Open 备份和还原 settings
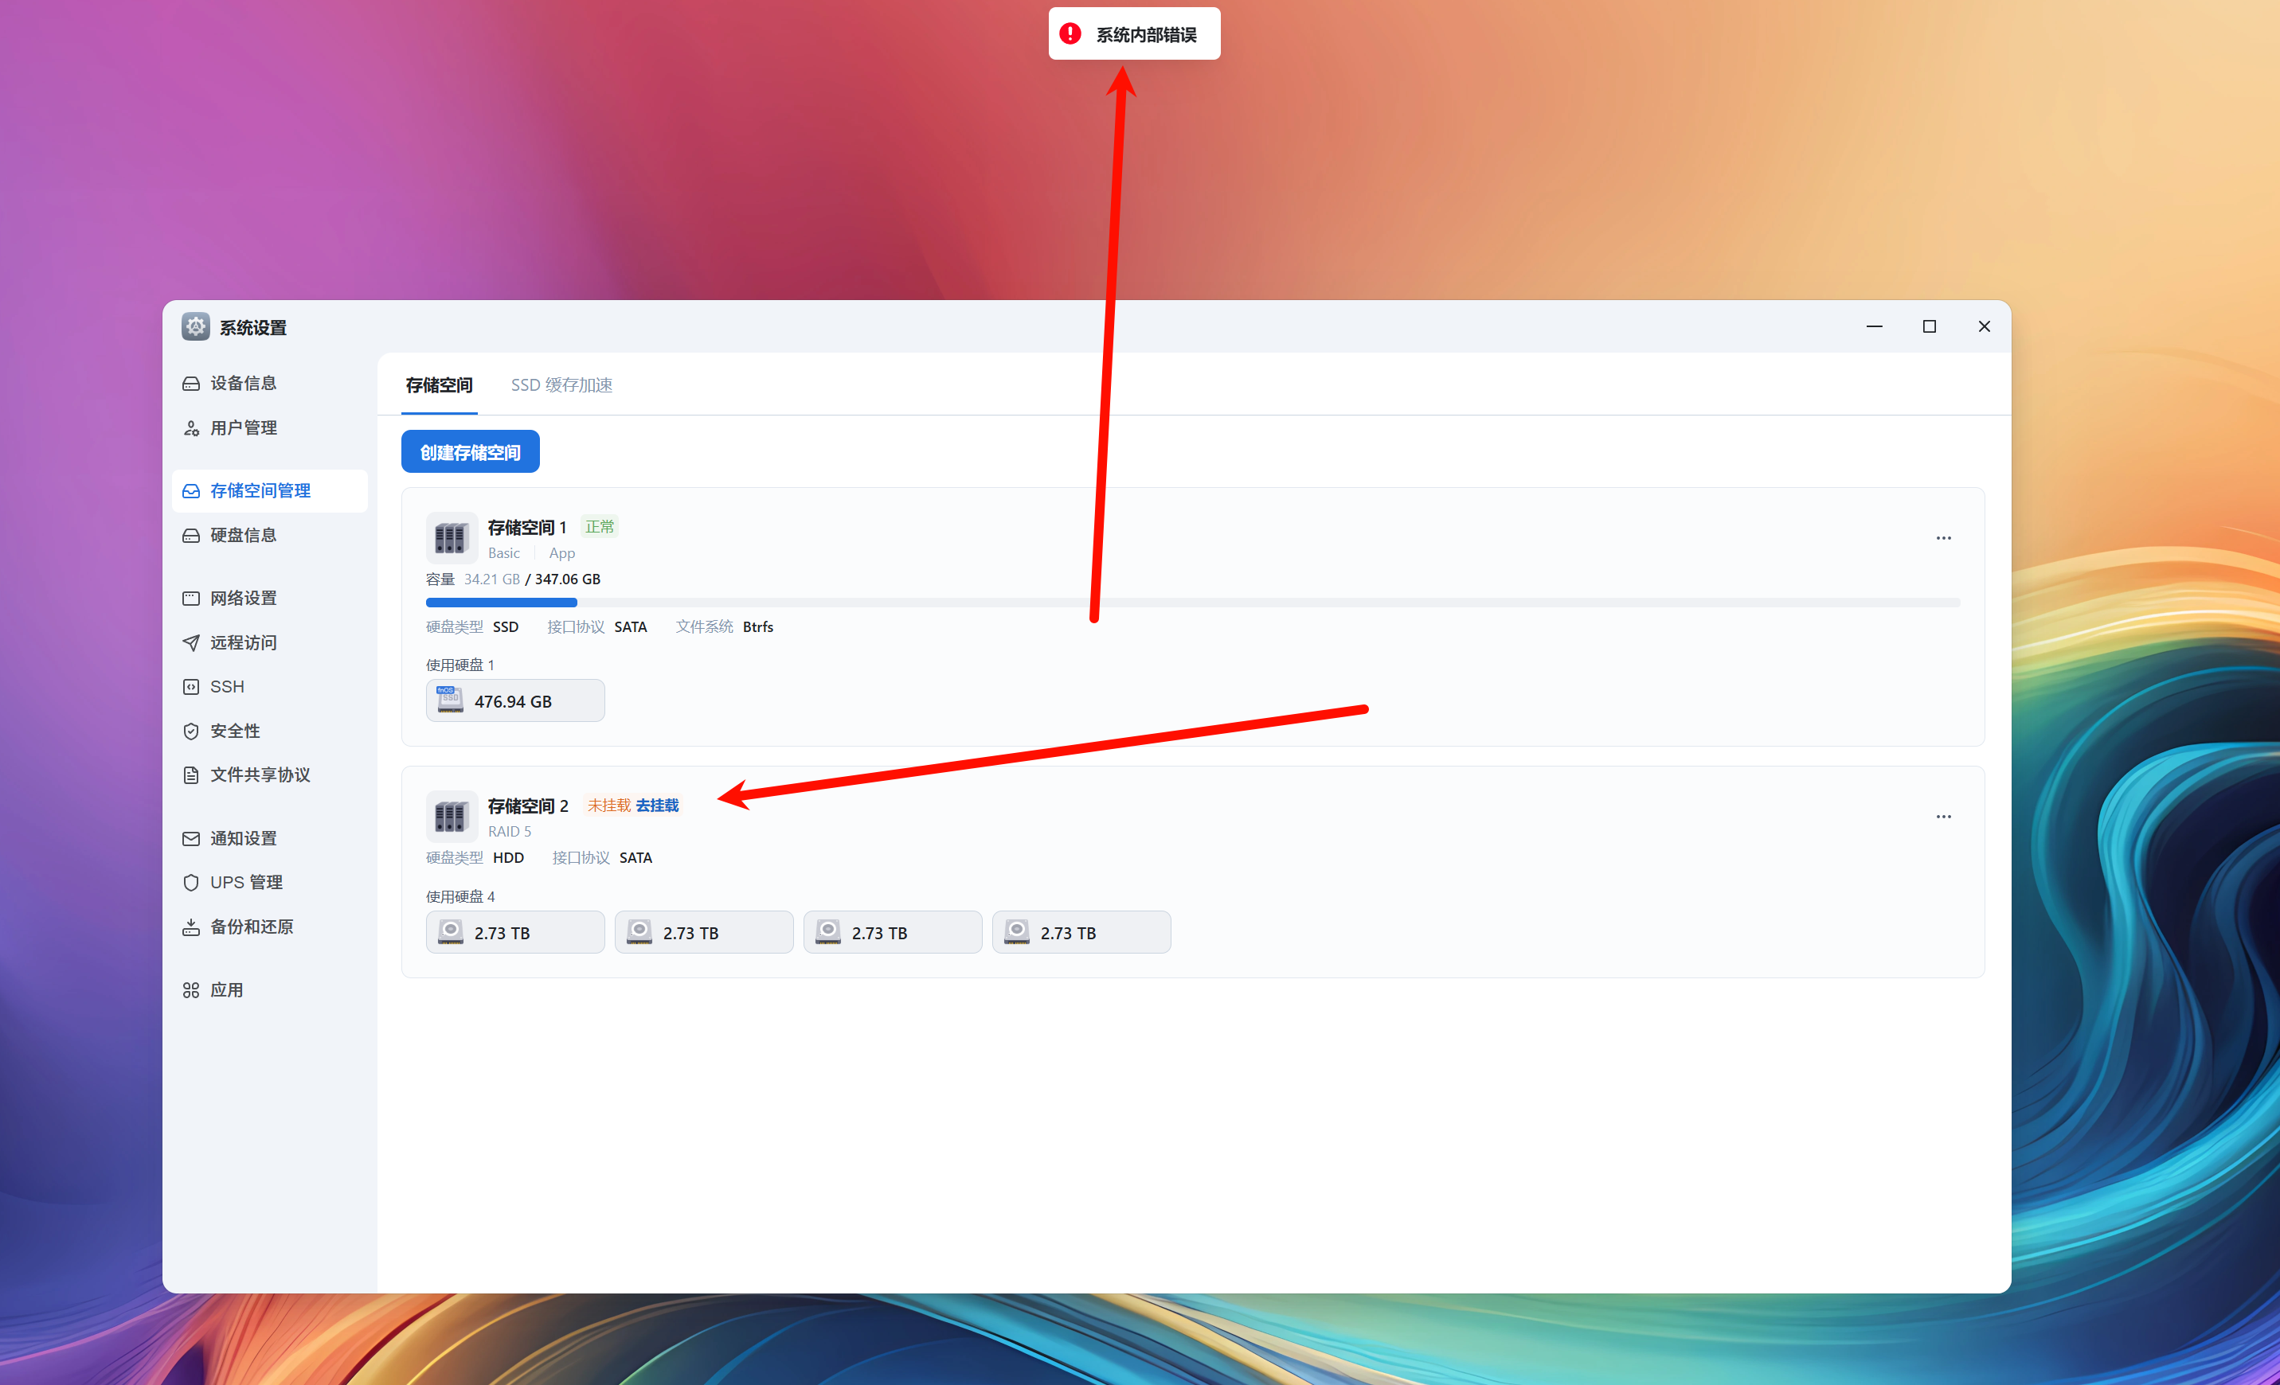Screen dimensions: 2280x1385 (250, 927)
